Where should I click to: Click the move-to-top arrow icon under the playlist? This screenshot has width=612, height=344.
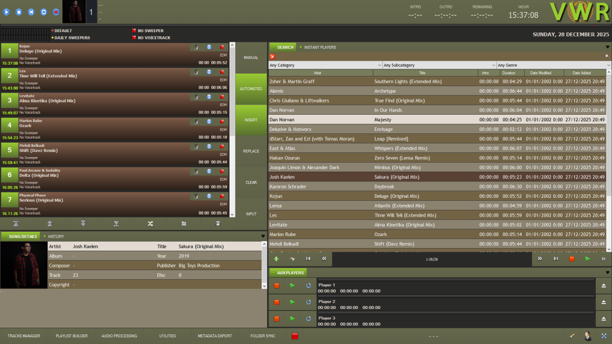point(17,223)
